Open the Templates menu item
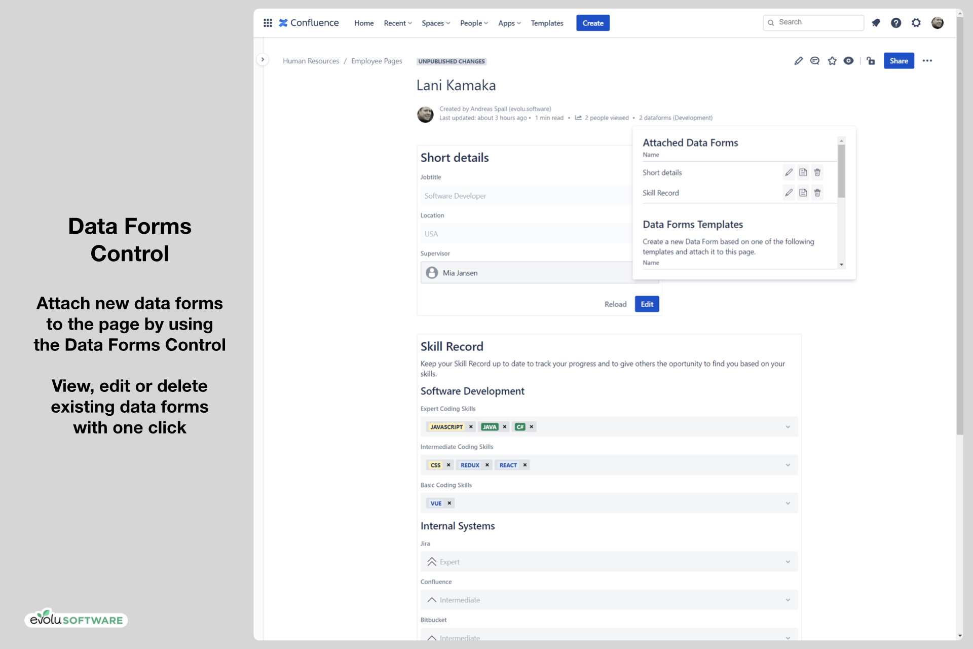 tap(547, 23)
